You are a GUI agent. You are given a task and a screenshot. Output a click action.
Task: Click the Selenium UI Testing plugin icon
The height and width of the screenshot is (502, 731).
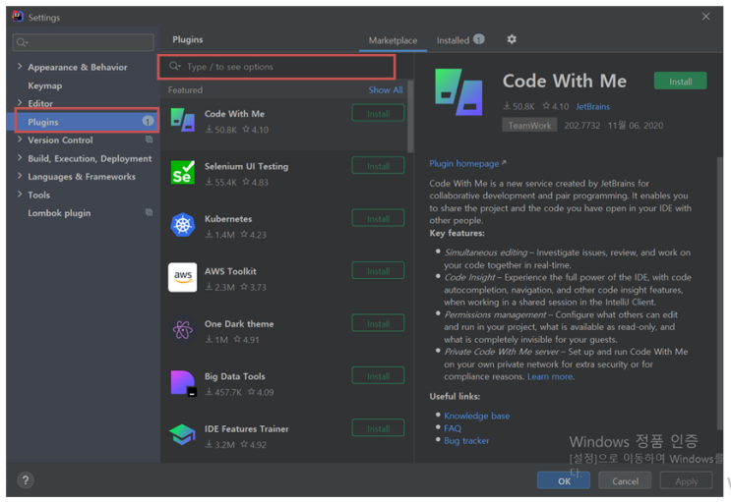182,172
